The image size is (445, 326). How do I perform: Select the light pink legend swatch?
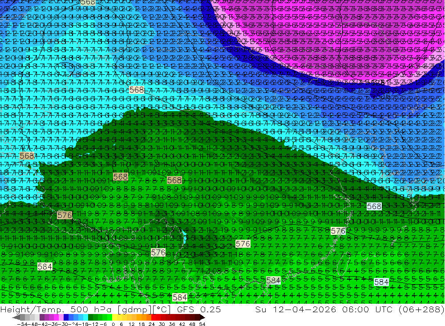point(61,318)
